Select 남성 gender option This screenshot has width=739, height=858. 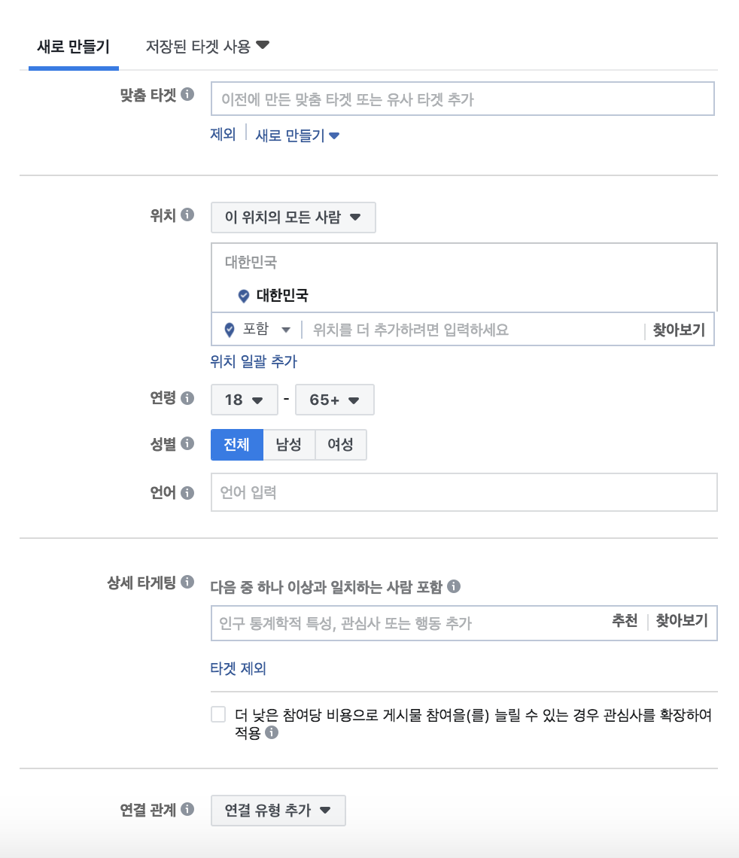[x=287, y=445]
